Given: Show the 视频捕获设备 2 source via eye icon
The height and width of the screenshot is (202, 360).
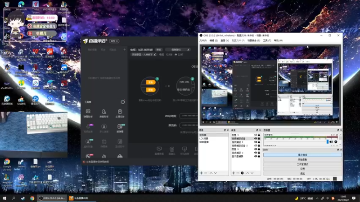Looking at the screenshot, I should pos(256,145).
